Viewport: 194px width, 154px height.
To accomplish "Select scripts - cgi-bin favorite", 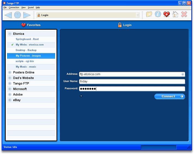I will pyautogui.click(x=31, y=61).
